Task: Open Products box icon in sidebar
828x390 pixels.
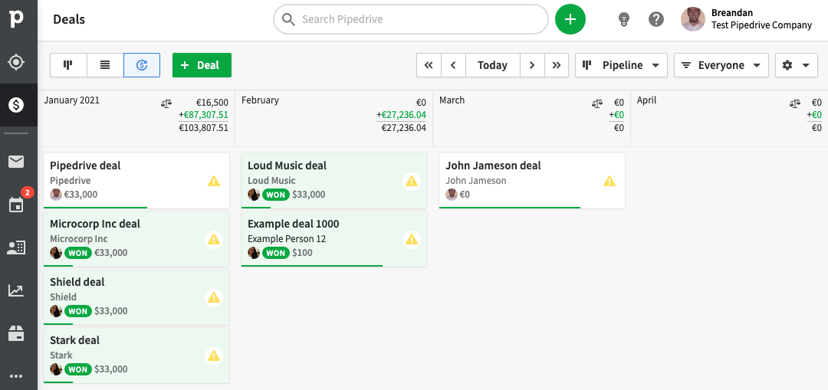Action: tap(16, 333)
